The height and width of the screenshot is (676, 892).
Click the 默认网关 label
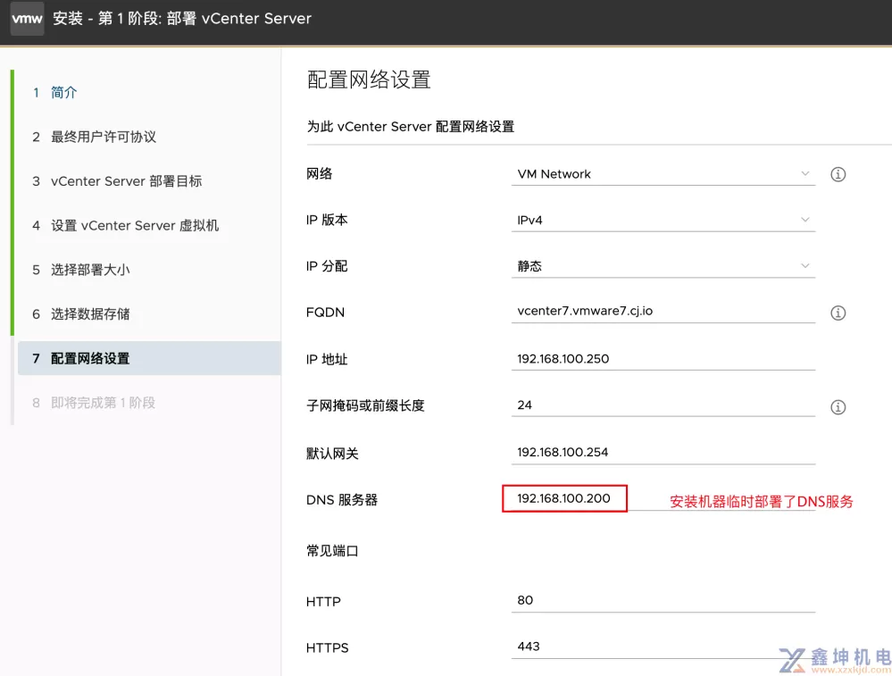(x=332, y=454)
